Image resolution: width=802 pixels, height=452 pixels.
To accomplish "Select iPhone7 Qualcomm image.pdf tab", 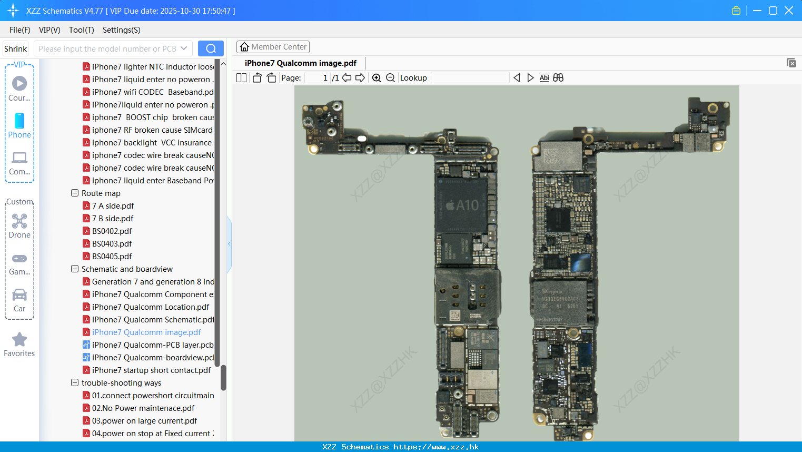I will (301, 63).
